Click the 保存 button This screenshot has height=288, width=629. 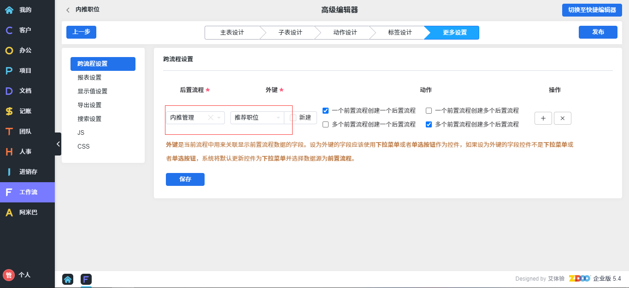click(x=185, y=179)
